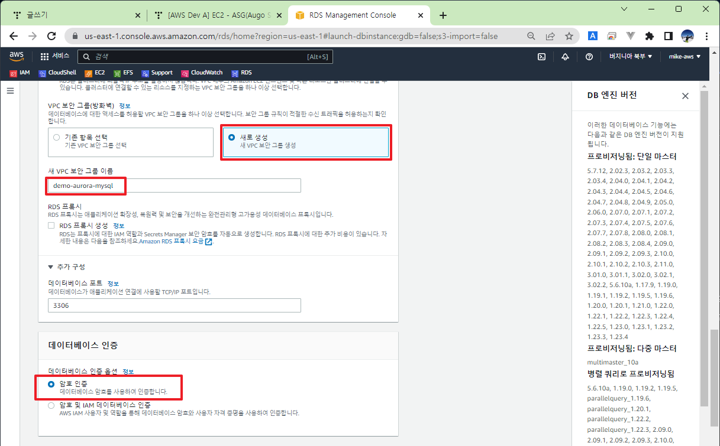Click the new VPC security group name field
Screen dimensions: 720x446
(x=175, y=185)
